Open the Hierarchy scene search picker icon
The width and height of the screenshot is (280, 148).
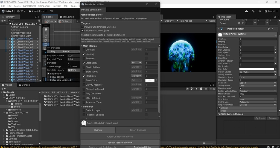(x=39, y=21)
